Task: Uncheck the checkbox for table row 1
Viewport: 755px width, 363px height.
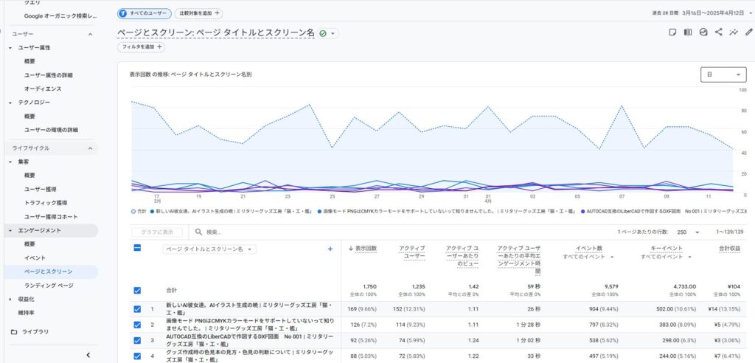Action: (x=137, y=309)
